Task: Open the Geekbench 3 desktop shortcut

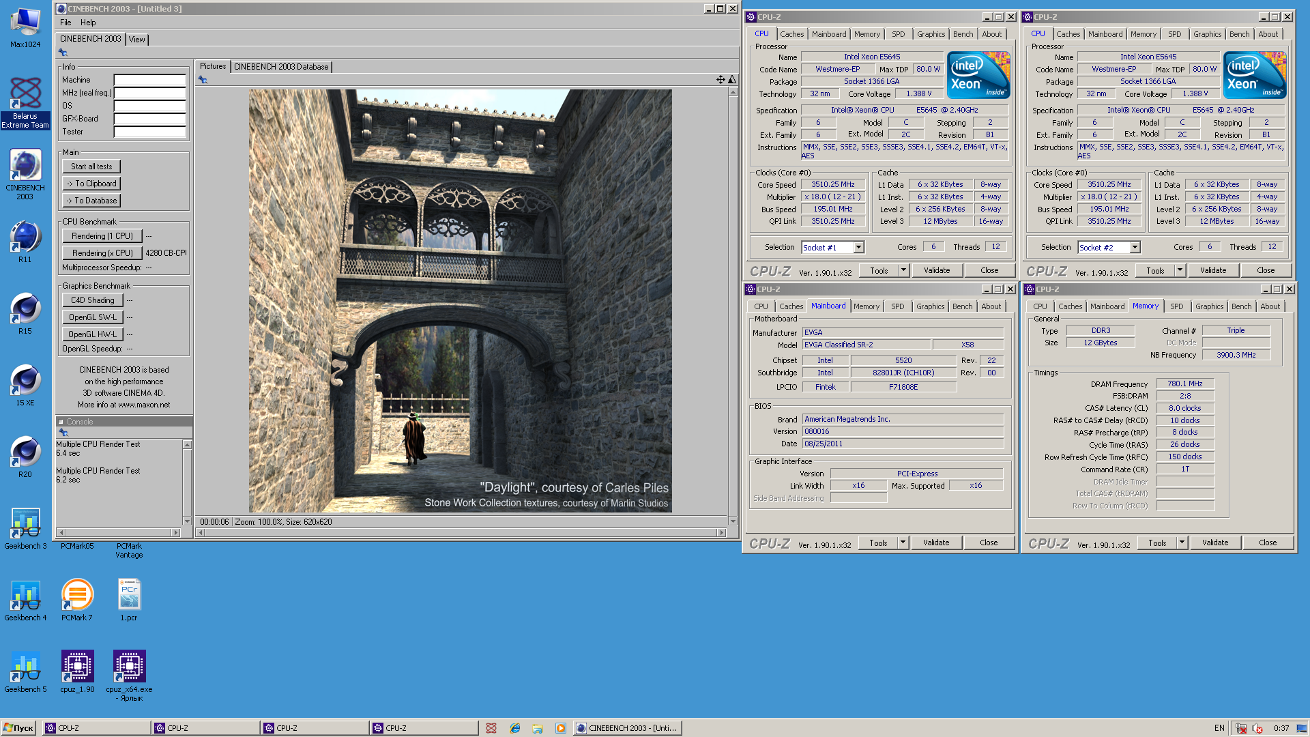Action: click(x=25, y=529)
